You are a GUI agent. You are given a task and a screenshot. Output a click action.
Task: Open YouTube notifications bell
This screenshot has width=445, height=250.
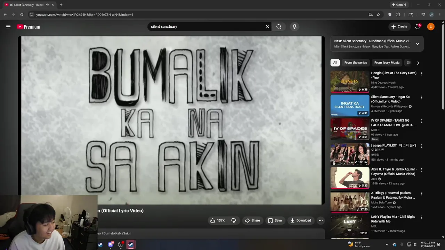[418, 27]
